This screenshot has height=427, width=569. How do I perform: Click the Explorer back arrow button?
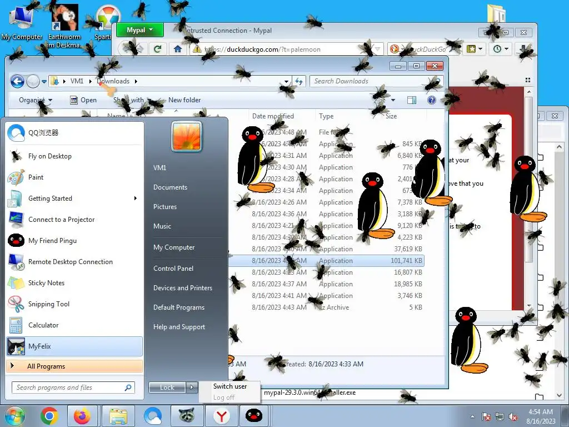click(x=17, y=81)
